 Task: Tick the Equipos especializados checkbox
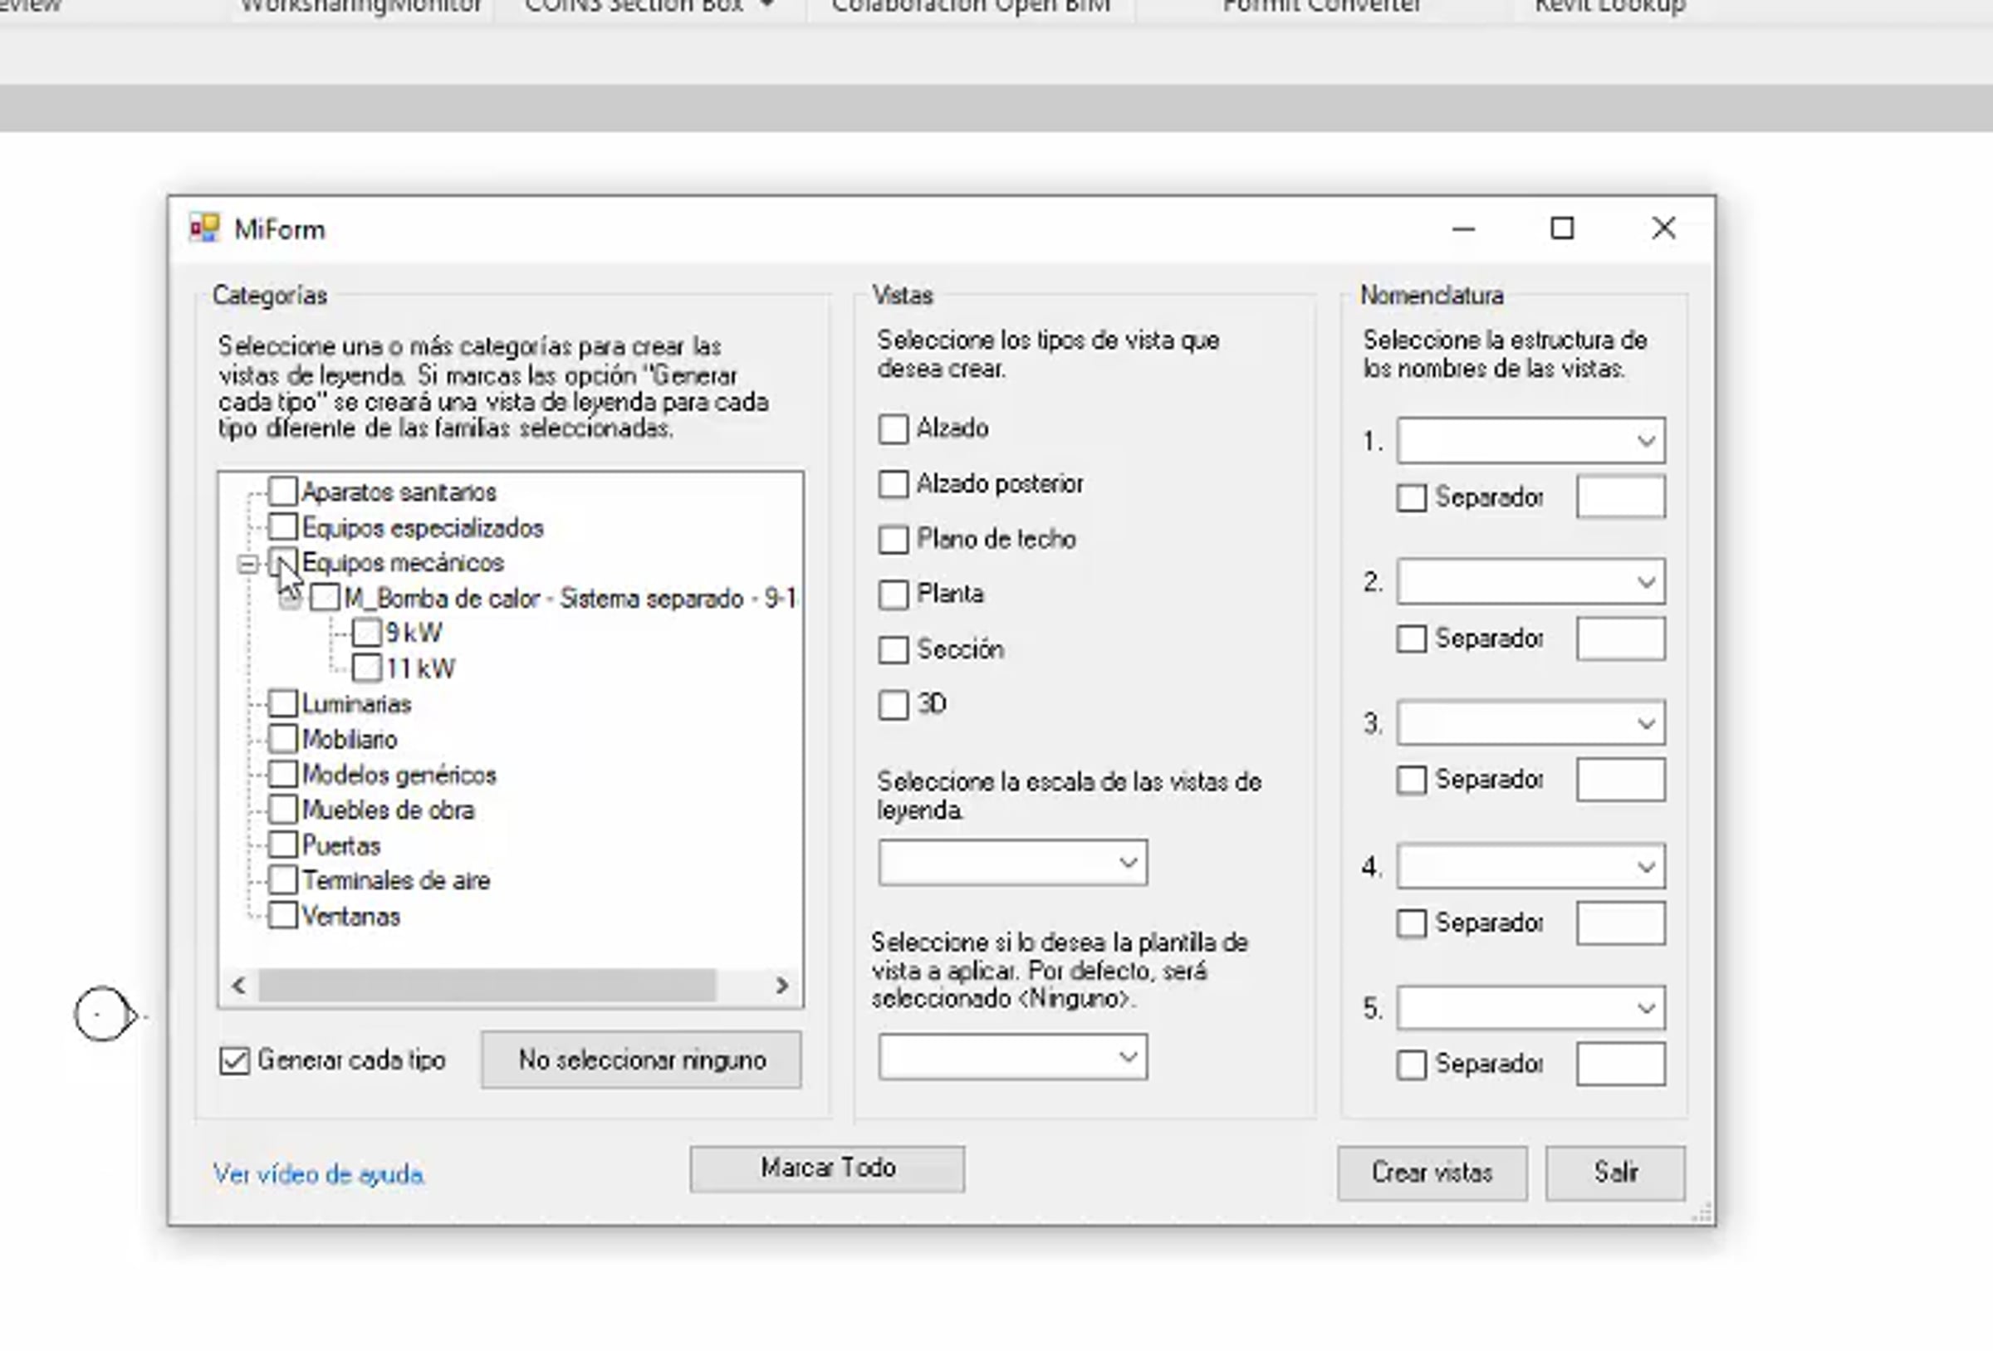click(x=283, y=526)
